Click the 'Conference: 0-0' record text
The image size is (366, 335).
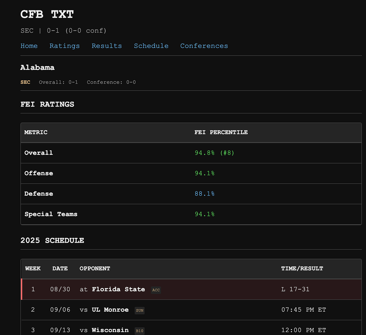pos(111,82)
